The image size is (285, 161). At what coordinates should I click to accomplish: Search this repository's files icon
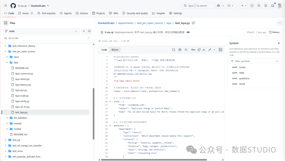tap(89, 31)
